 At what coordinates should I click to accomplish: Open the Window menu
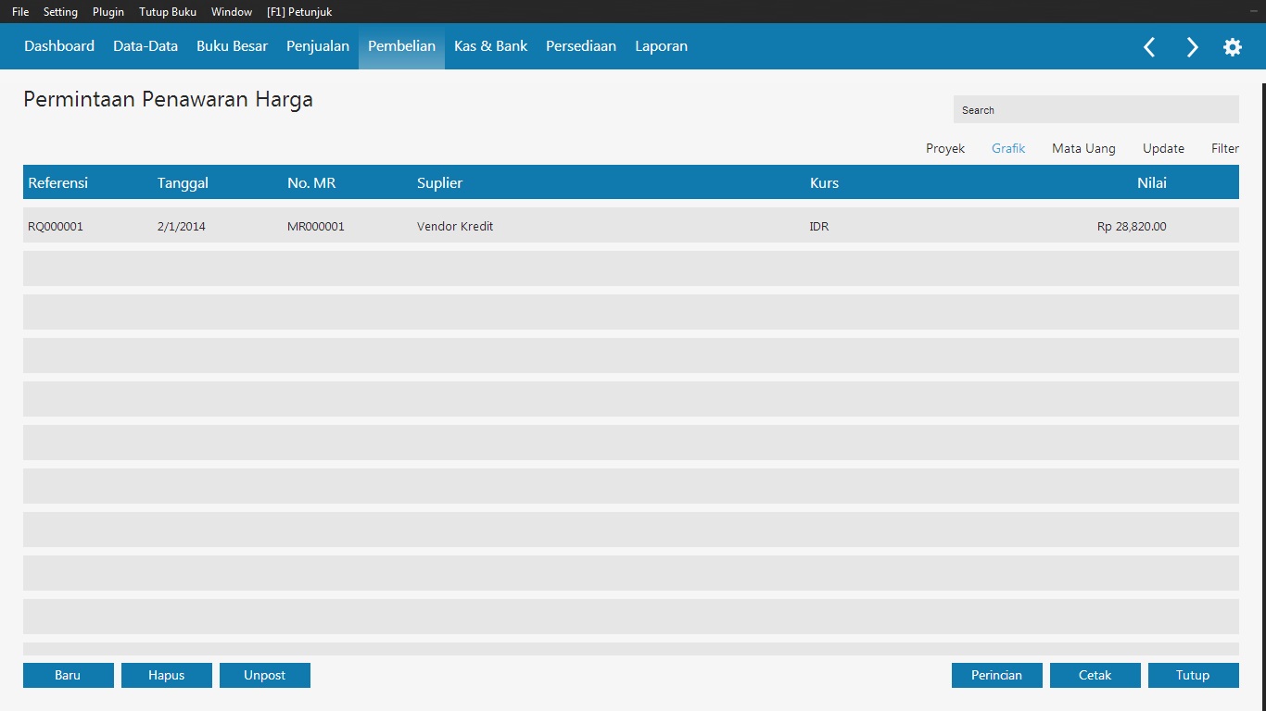click(232, 12)
